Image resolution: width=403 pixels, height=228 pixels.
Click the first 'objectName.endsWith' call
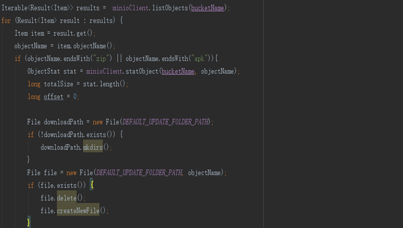click(x=59, y=59)
